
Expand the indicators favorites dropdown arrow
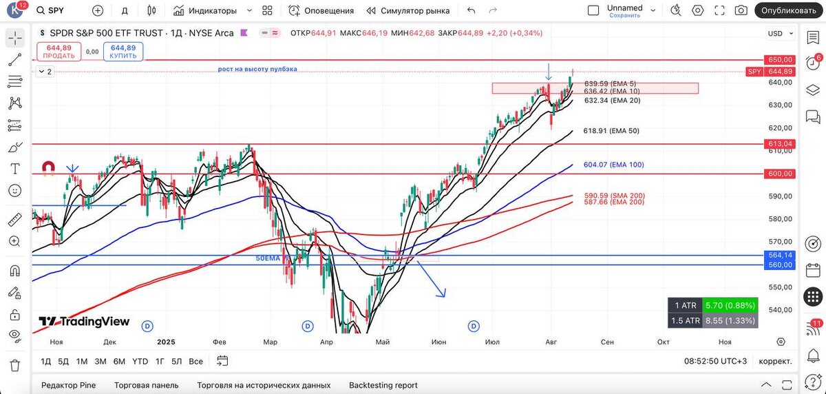tap(249, 10)
